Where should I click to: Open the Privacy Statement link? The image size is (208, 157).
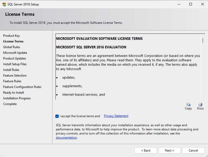(116, 116)
